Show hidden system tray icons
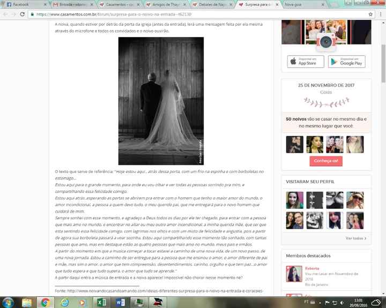The width and height of the screenshot is (386, 308). (320, 303)
